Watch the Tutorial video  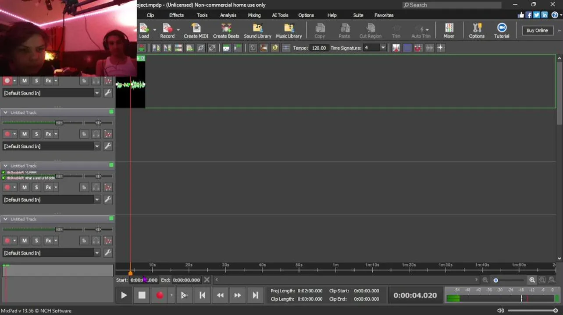tap(502, 31)
